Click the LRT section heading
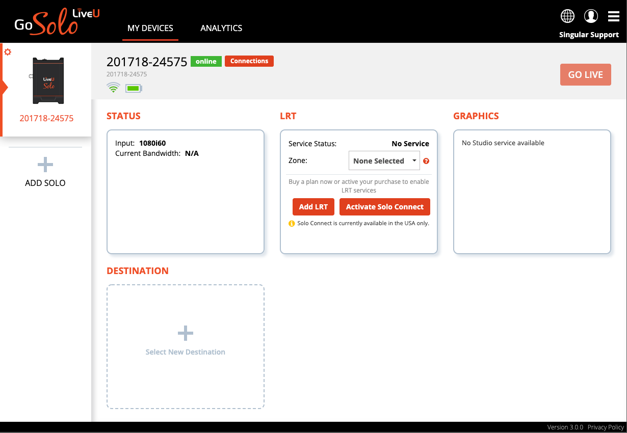This screenshot has height=433, width=627. point(288,116)
